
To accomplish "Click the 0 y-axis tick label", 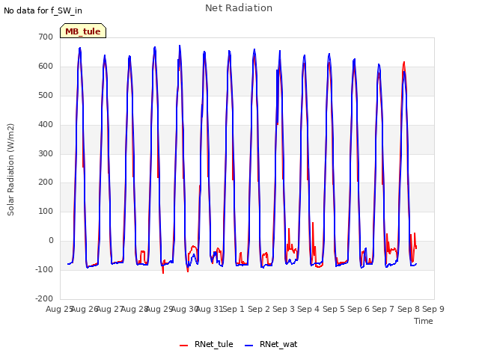I will 51,241.
